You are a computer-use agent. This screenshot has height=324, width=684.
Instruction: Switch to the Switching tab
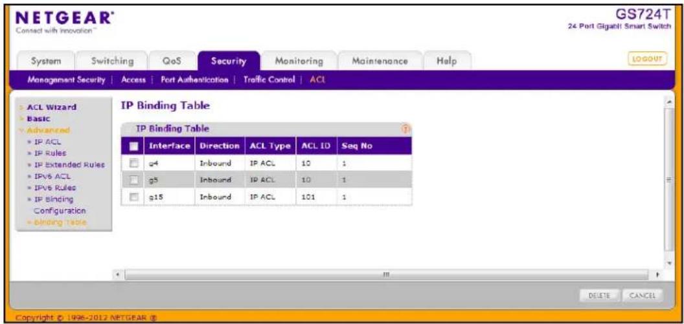click(x=112, y=61)
